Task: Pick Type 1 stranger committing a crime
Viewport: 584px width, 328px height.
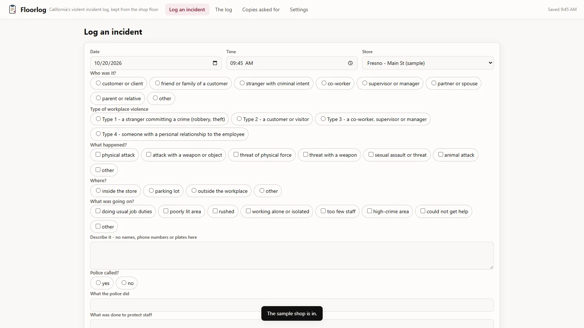Action: pos(160,119)
